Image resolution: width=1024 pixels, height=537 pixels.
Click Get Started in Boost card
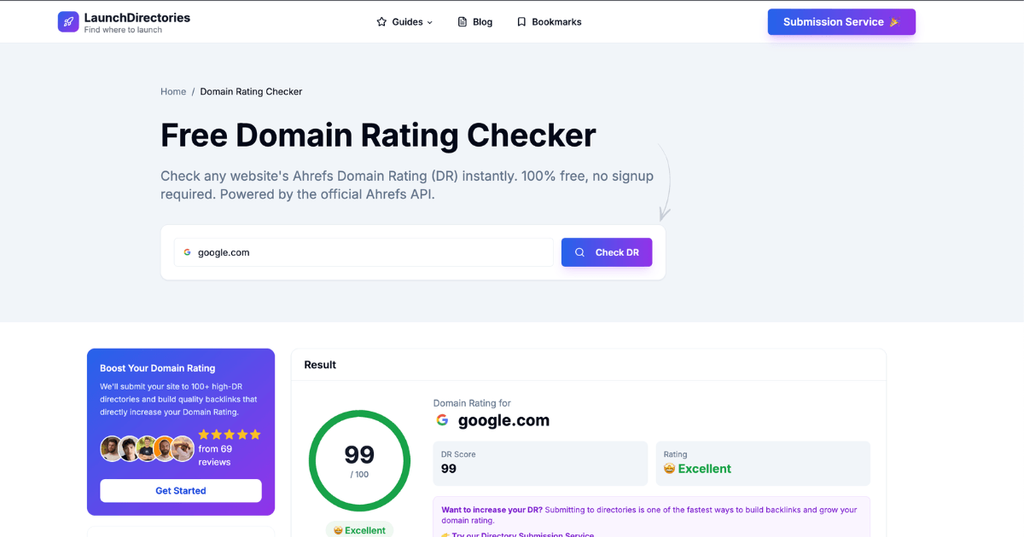[x=181, y=491]
